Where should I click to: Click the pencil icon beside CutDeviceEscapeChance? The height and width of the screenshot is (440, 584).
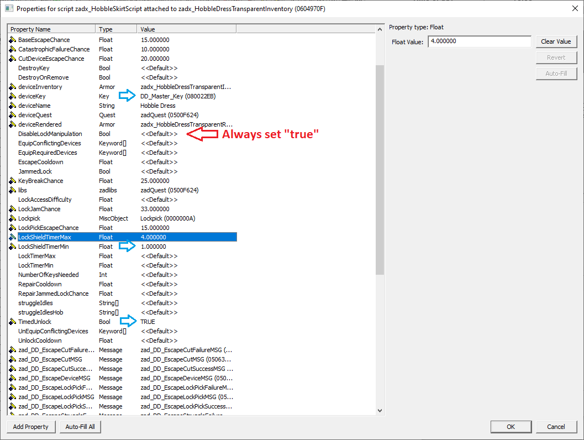pos(12,59)
